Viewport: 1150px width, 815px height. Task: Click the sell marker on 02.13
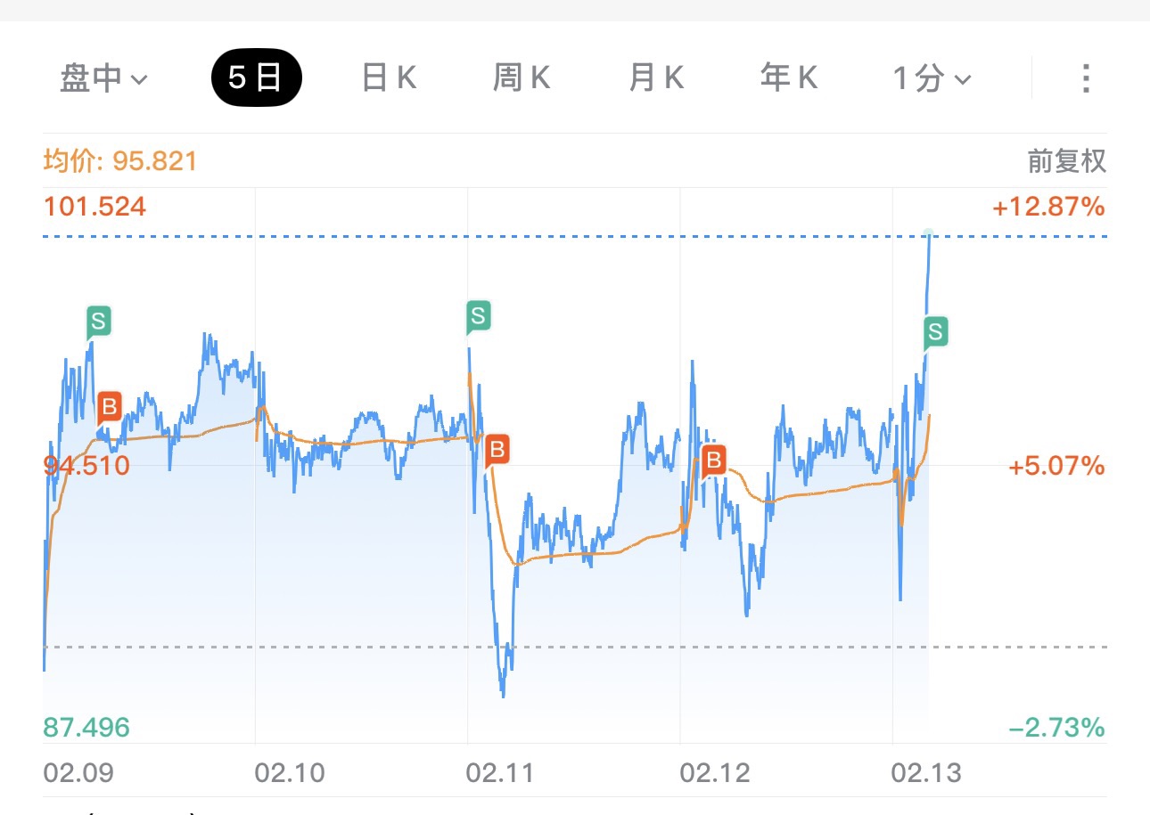(934, 331)
